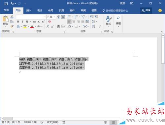Justify the paragraph text
165x125 pixels.
83,22
